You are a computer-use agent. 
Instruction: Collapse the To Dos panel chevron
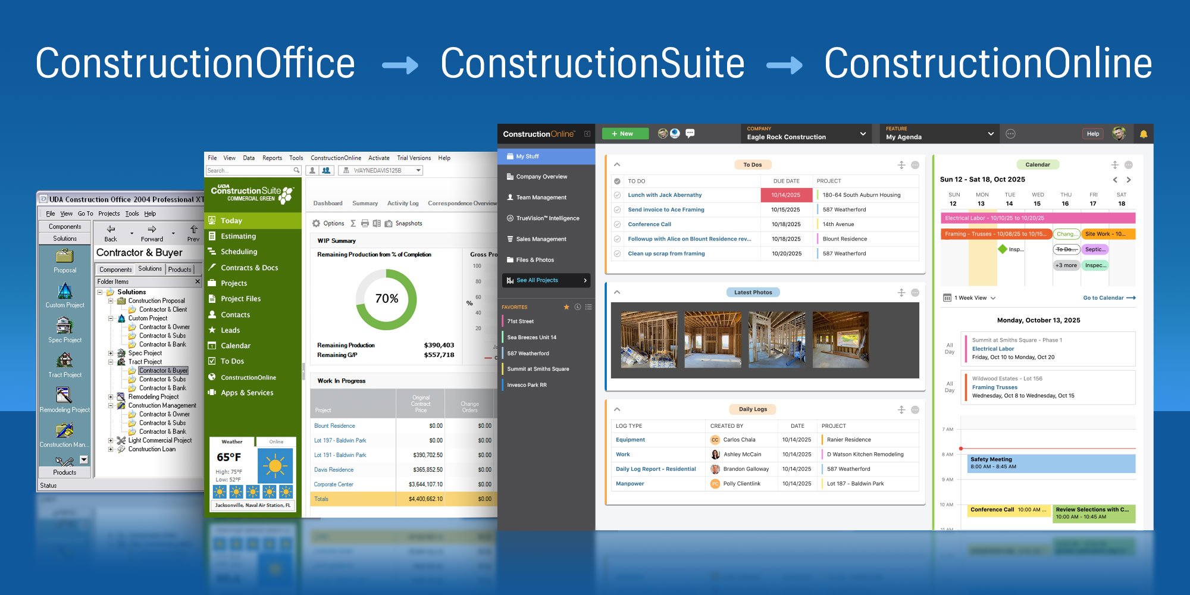coord(617,165)
